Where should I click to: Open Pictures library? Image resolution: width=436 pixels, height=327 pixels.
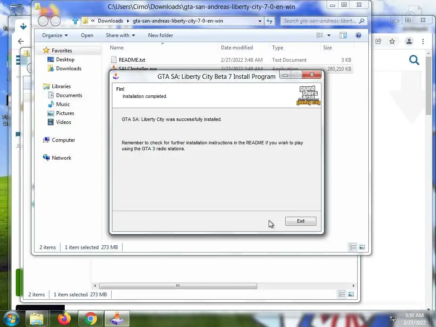tap(65, 113)
